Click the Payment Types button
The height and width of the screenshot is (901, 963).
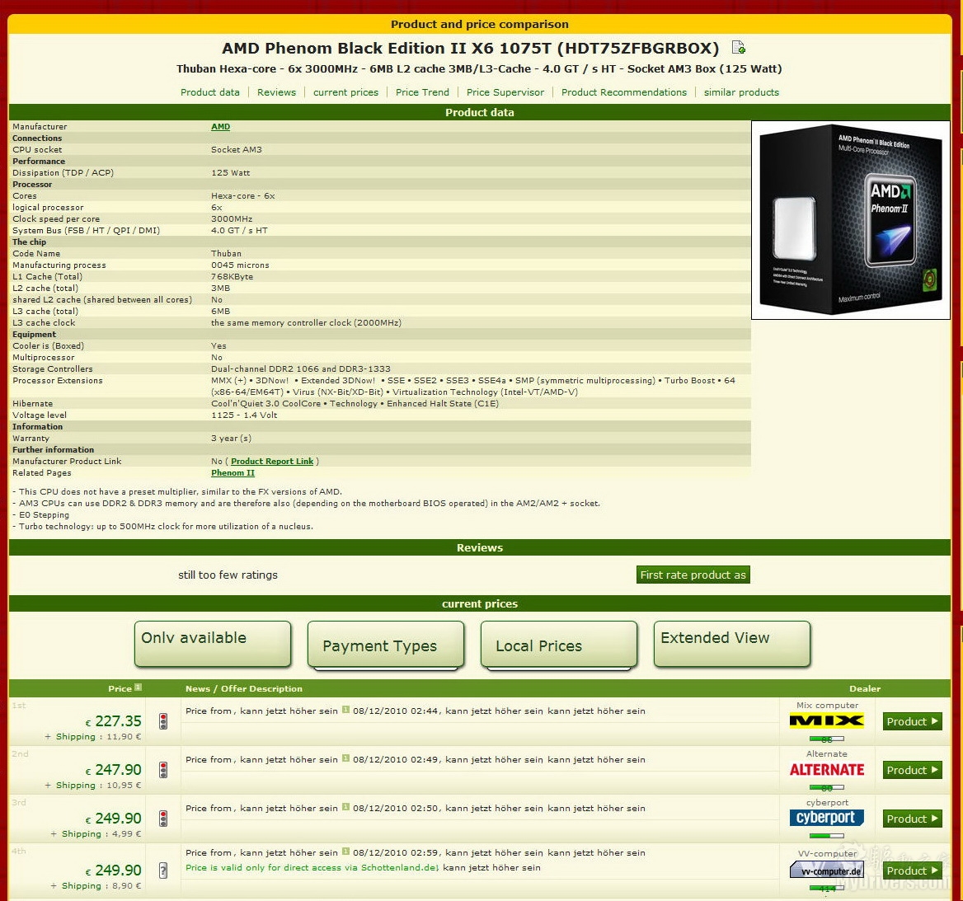click(386, 645)
